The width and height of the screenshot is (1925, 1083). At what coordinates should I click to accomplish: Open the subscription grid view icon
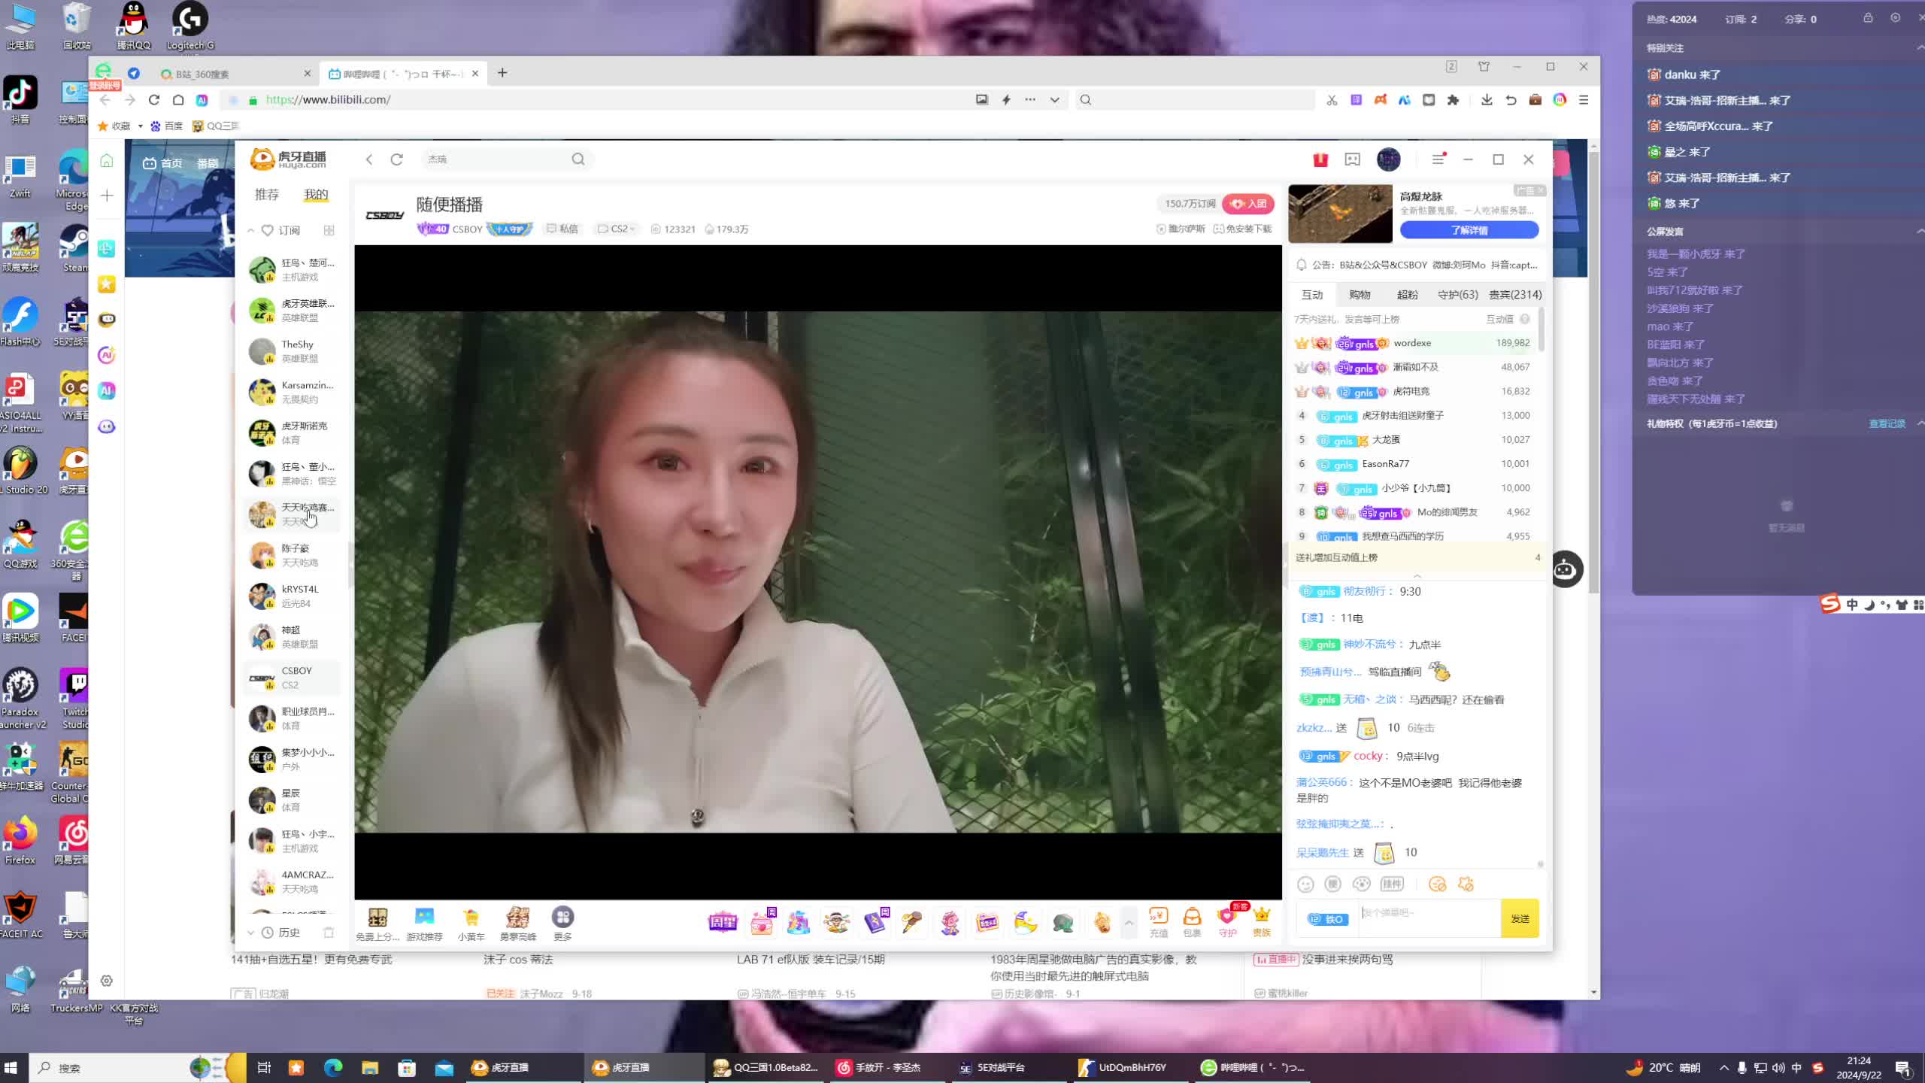pyautogui.click(x=329, y=230)
